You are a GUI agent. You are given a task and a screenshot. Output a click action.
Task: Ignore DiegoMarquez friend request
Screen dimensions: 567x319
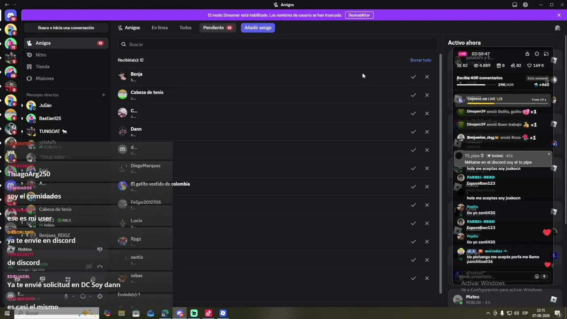(x=427, y=168)
